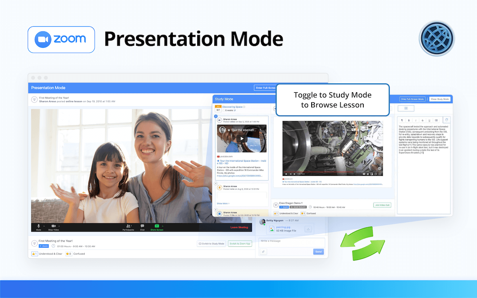Image resolution: width=477 pixels, height=298 pixels.
Task: Toggle subtitles in ISS video player
Action: pyautogui.click(x=363, y=174)
